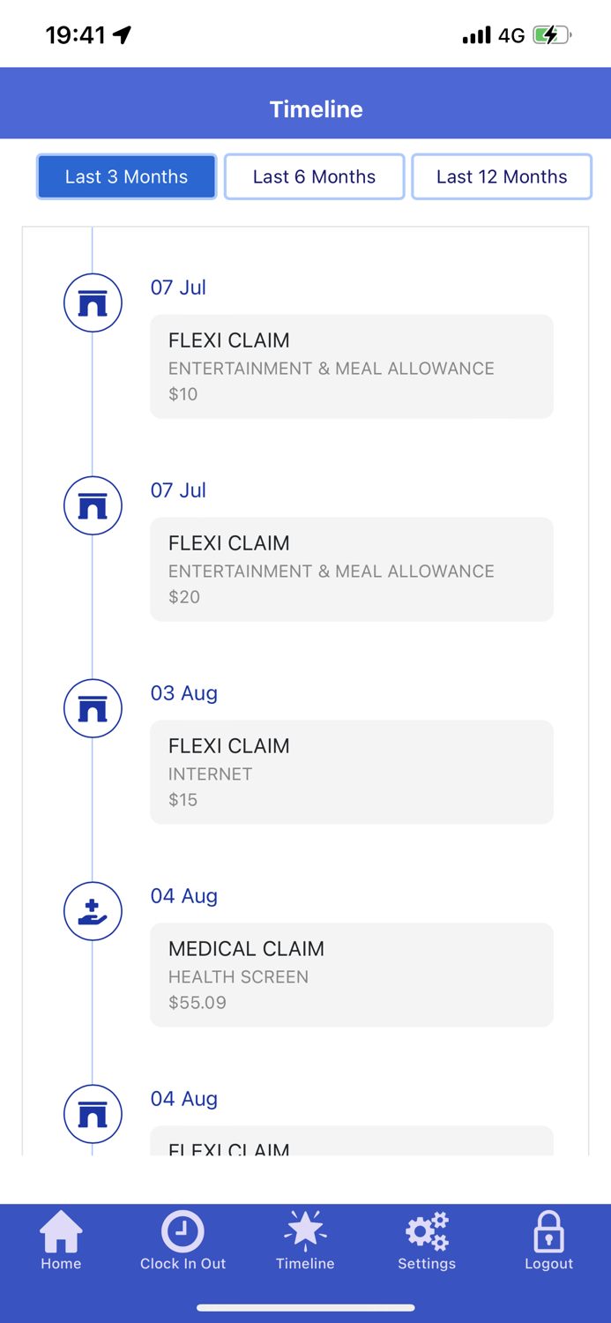Tap the Timeline header title
The height and width of the screenshot is (1323, 611).
tap(316, 109)
